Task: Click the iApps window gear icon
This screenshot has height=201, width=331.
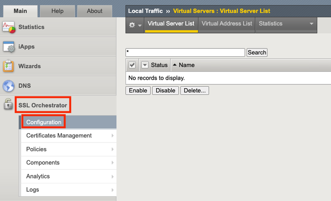Action: coord(9,47)
